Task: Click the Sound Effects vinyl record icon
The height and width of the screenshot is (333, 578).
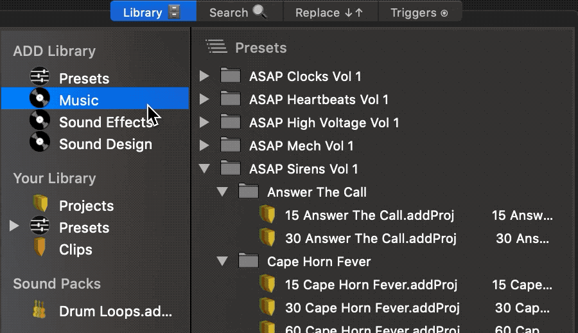Action: [x=40, y=121]
